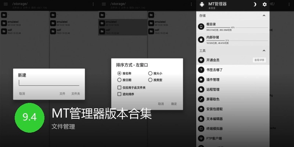Click the /storage/ path on sort-dialog screen
Viewport: 294px width, 147px height.
118,4
